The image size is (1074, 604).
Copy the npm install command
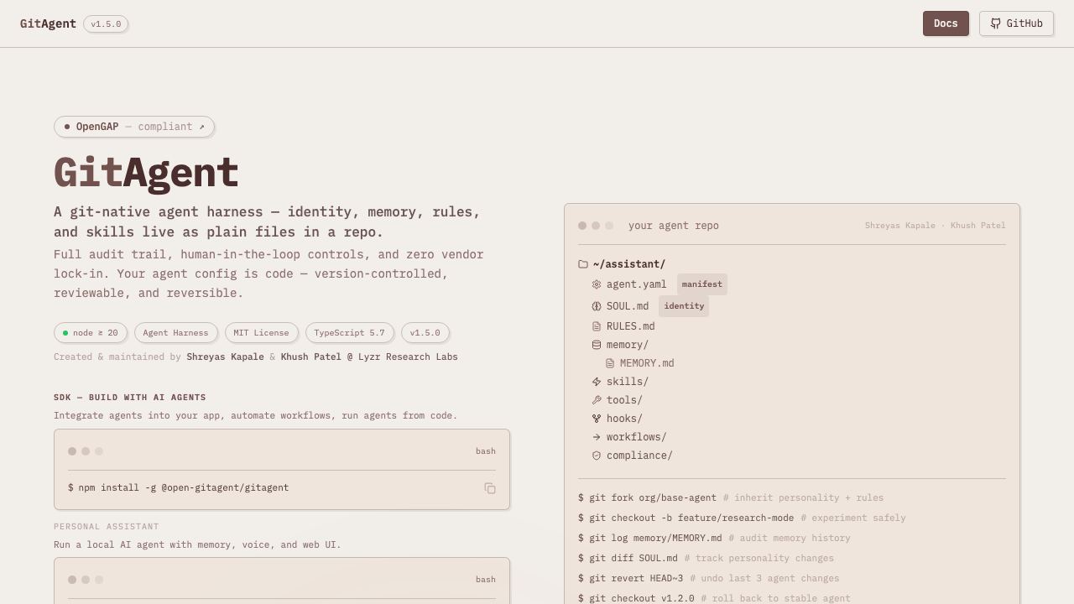pos(490,488)
